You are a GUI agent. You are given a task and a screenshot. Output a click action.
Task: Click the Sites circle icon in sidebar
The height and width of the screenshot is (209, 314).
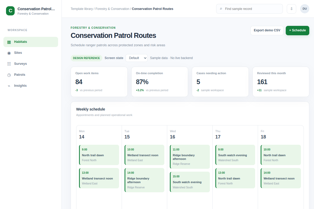[9, 53]
